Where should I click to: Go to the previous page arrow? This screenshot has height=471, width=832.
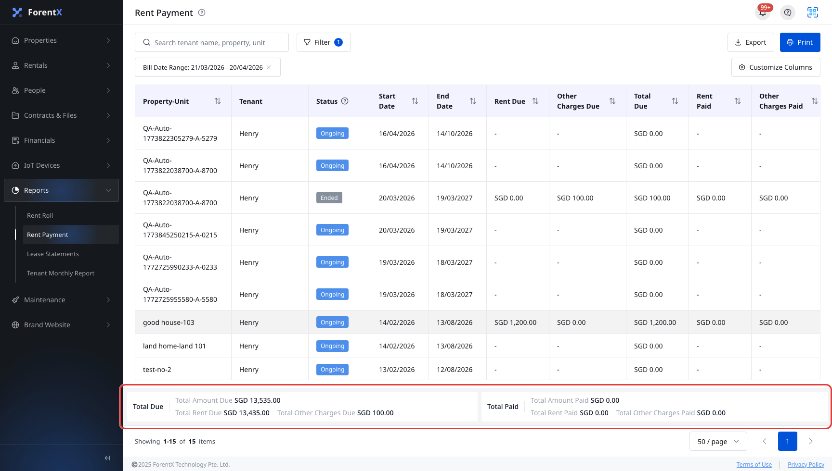pos(765,441)
